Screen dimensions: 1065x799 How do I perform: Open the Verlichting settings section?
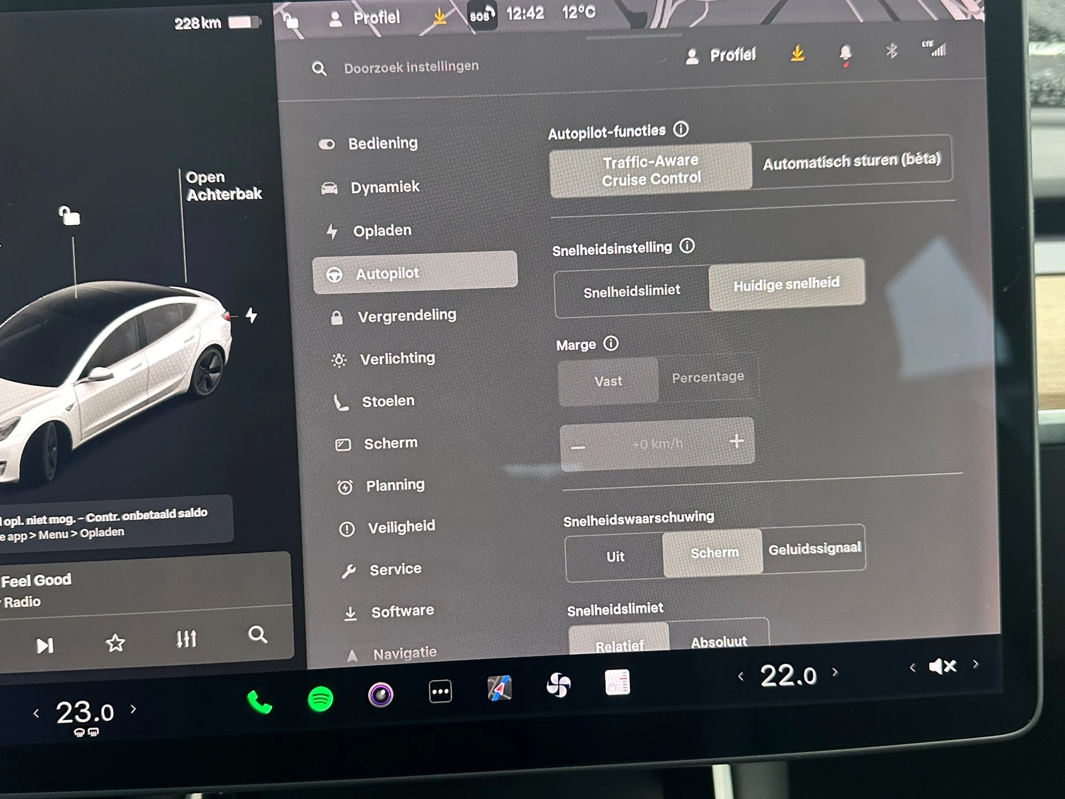398,358
